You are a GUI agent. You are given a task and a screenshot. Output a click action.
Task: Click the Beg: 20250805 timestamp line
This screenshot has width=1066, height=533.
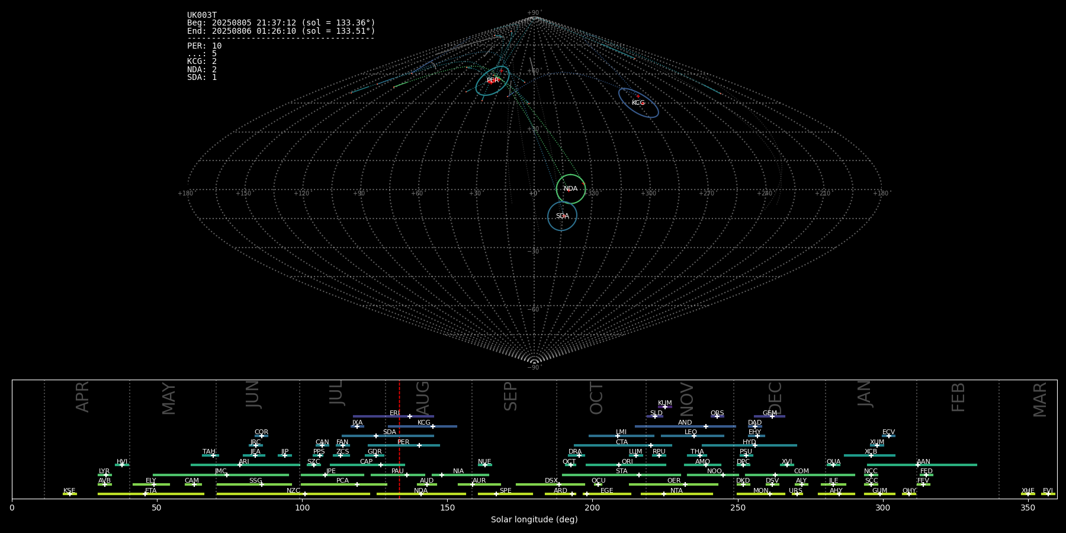tap(281, 23)
